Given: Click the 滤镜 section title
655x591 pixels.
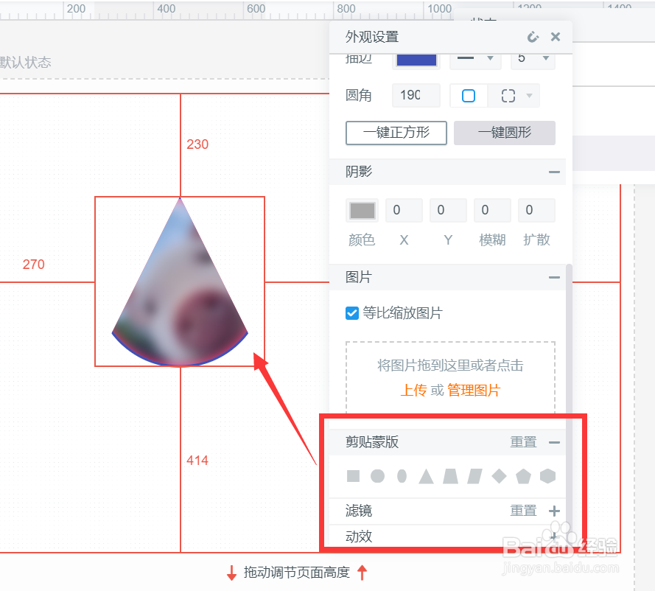Looking at the screenshot, I should point(358,511).
